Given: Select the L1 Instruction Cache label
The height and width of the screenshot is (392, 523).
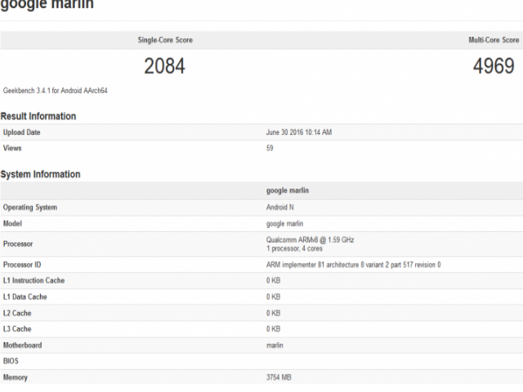Looking at the screenshot, I should [34, 281].
